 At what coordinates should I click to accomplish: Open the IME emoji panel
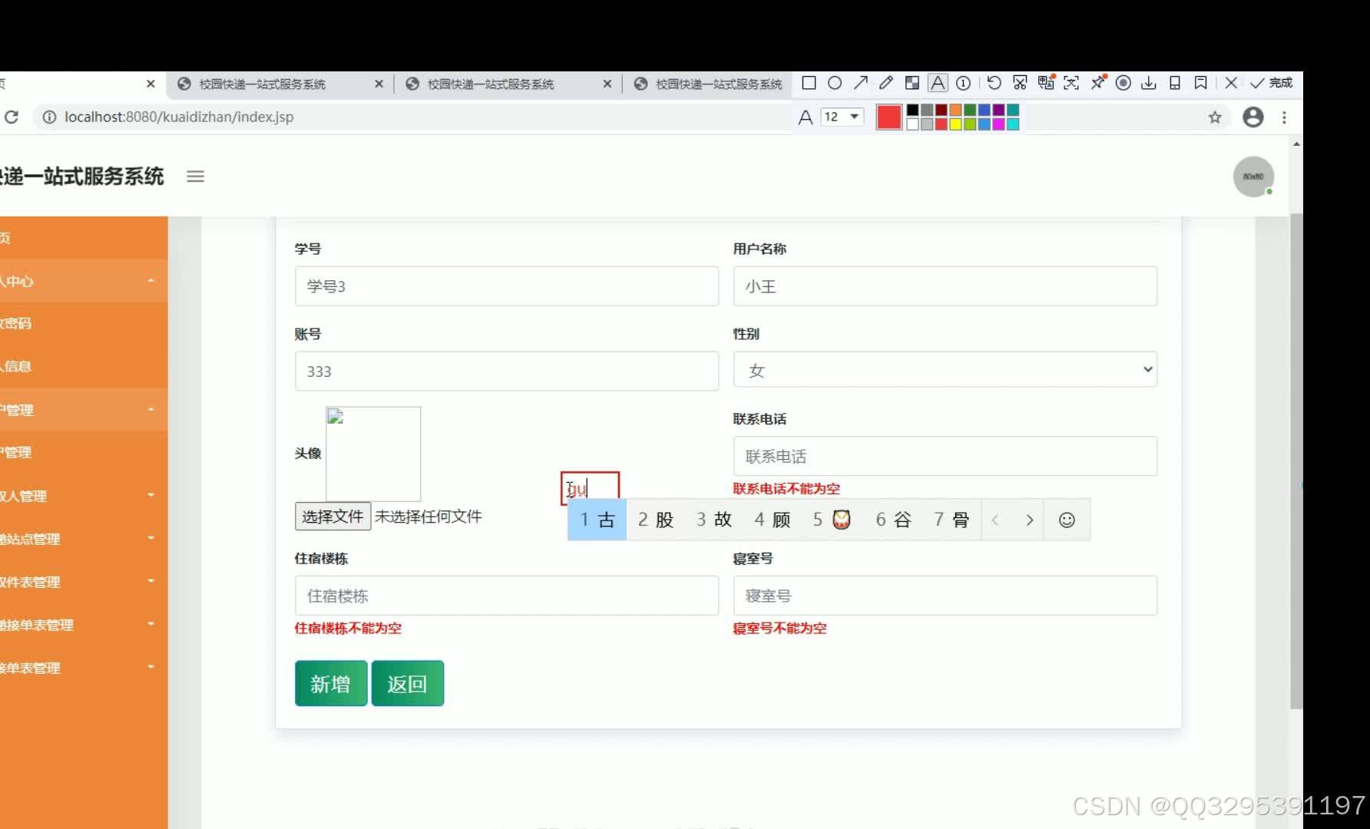click(x=1067, y=520)
